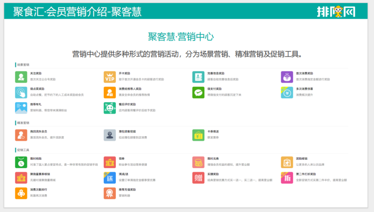Select the 微点菜奖励 label text
Viewport: 374px width, 212px height.
point(37,89)
